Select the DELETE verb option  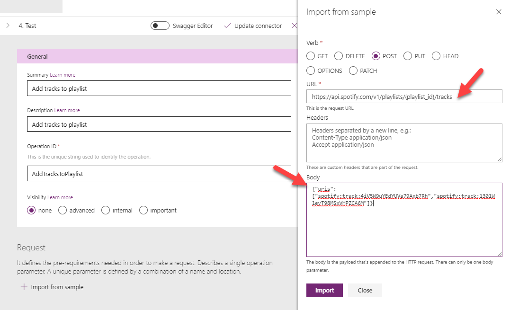[x=339, y=56]
